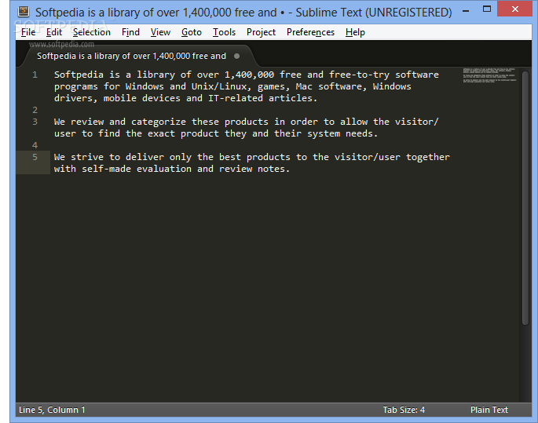Click the minimap code preview

(489, 75)
